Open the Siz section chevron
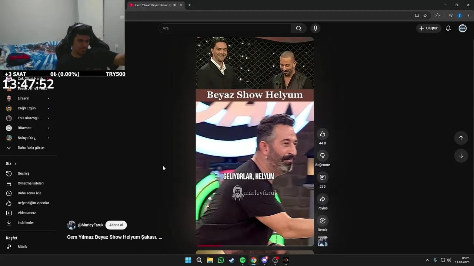The width and height of the screenshot is (474, 266). coord(15,164)
